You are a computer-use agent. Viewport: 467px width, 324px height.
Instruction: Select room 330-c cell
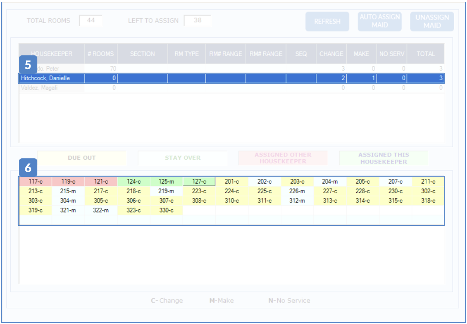point(166,210)
